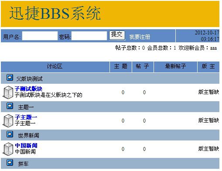
Task: Click arrow icon beside 主题一
Action: 10,106
